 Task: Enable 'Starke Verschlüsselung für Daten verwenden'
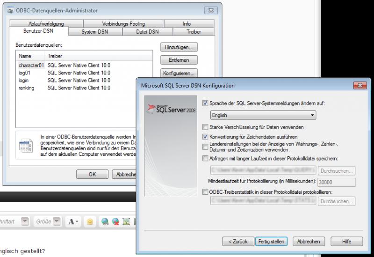click(206, 127)
